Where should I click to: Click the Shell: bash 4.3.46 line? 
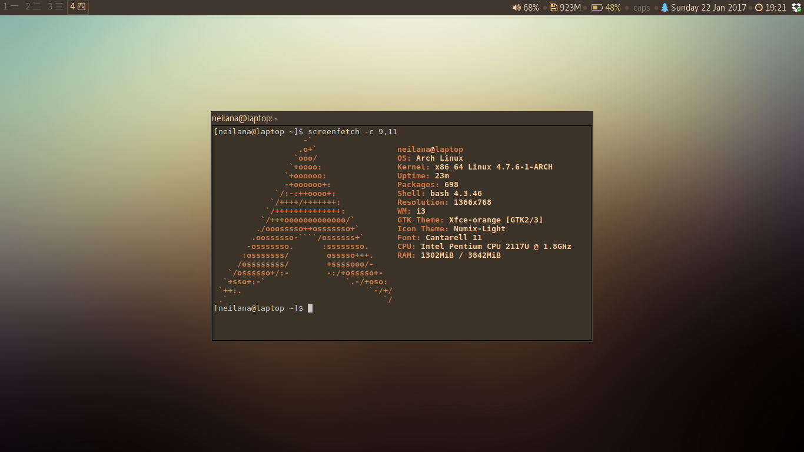440,194
